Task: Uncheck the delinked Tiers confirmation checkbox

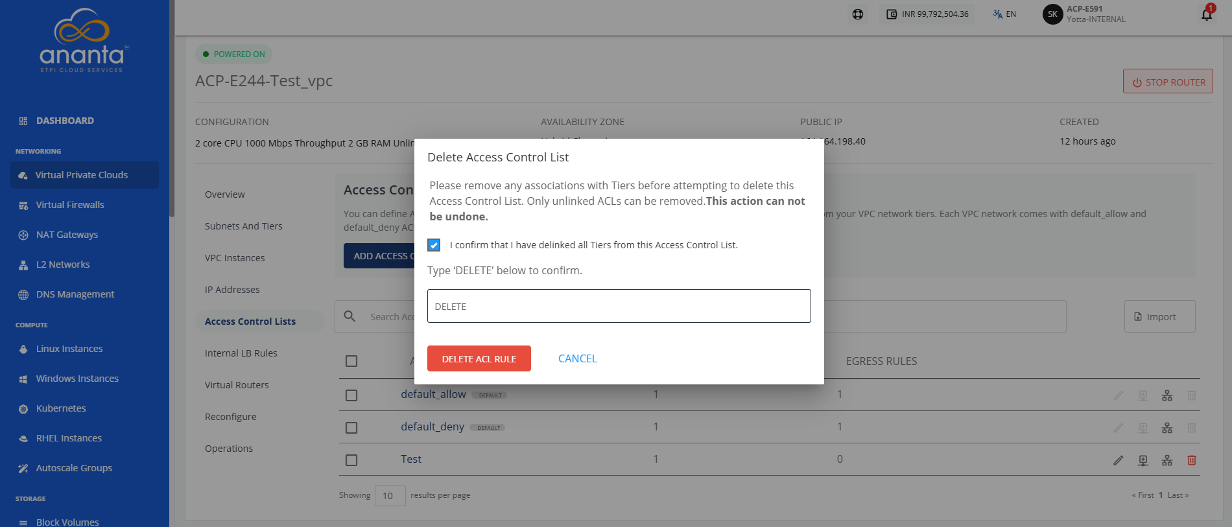Action: click(x=434, y=245)
